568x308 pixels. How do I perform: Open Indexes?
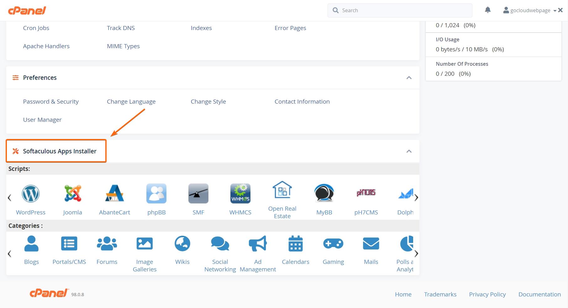(201, 28)
